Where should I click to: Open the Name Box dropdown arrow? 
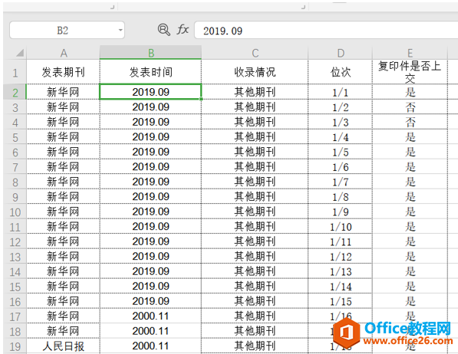120,30
